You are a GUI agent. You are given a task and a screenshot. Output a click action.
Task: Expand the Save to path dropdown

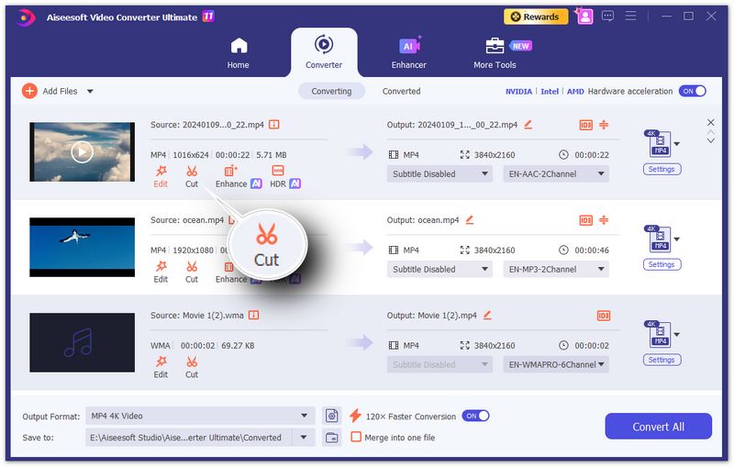tap(304, 438)
